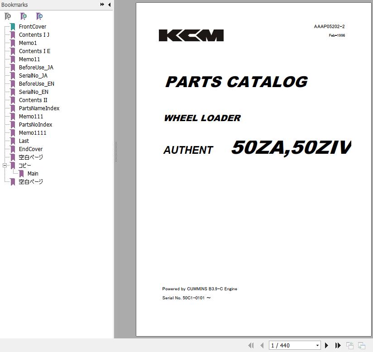Collapse the コピー bookmark node

point(5,165)
